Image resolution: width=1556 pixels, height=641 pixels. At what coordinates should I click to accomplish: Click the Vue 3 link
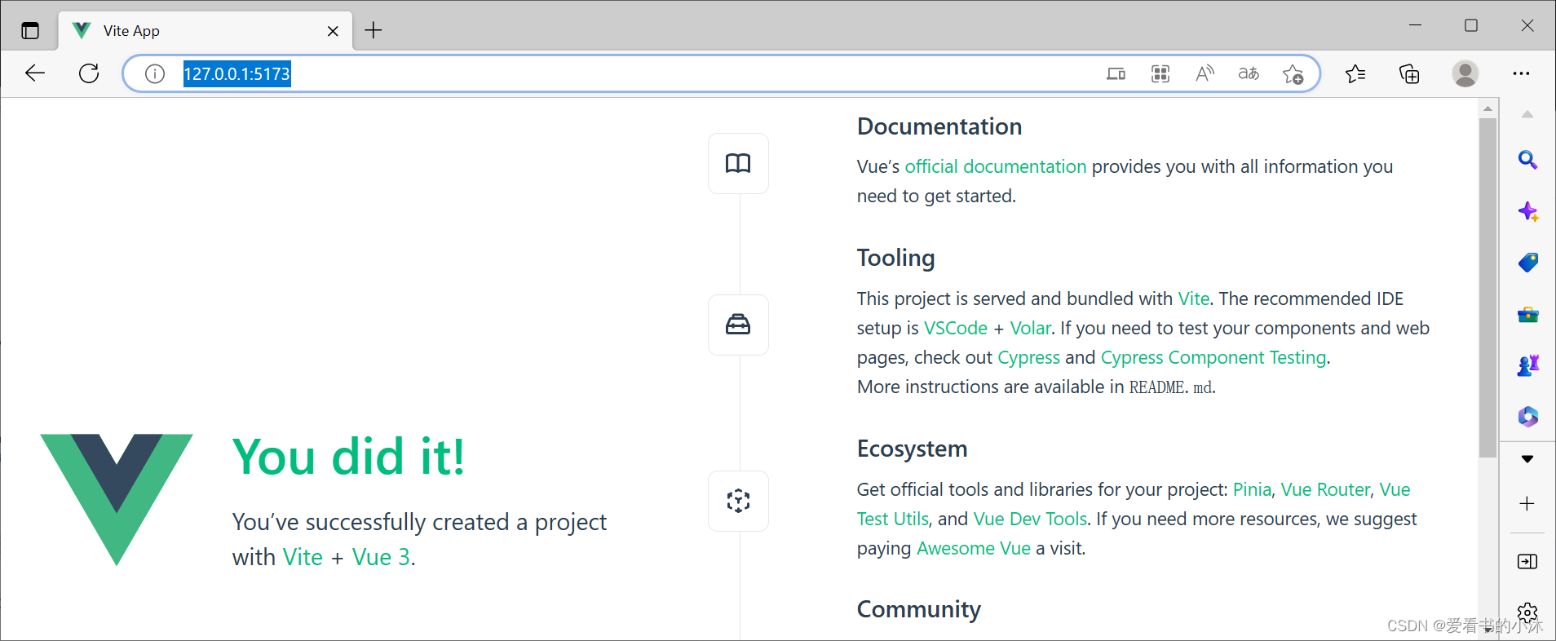pyautogui.click(x=381, y=557)
